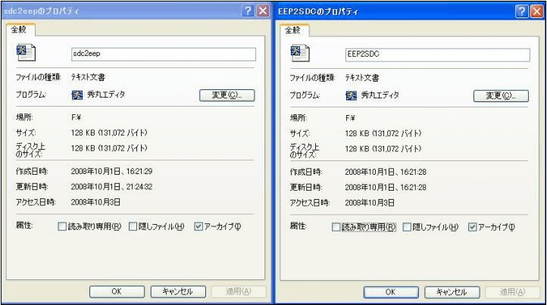The height and width of the screenshot is (305, 547).
Task: Enable 読み取り専用 checkbox for sdc2eep
Action: (62, 226)
